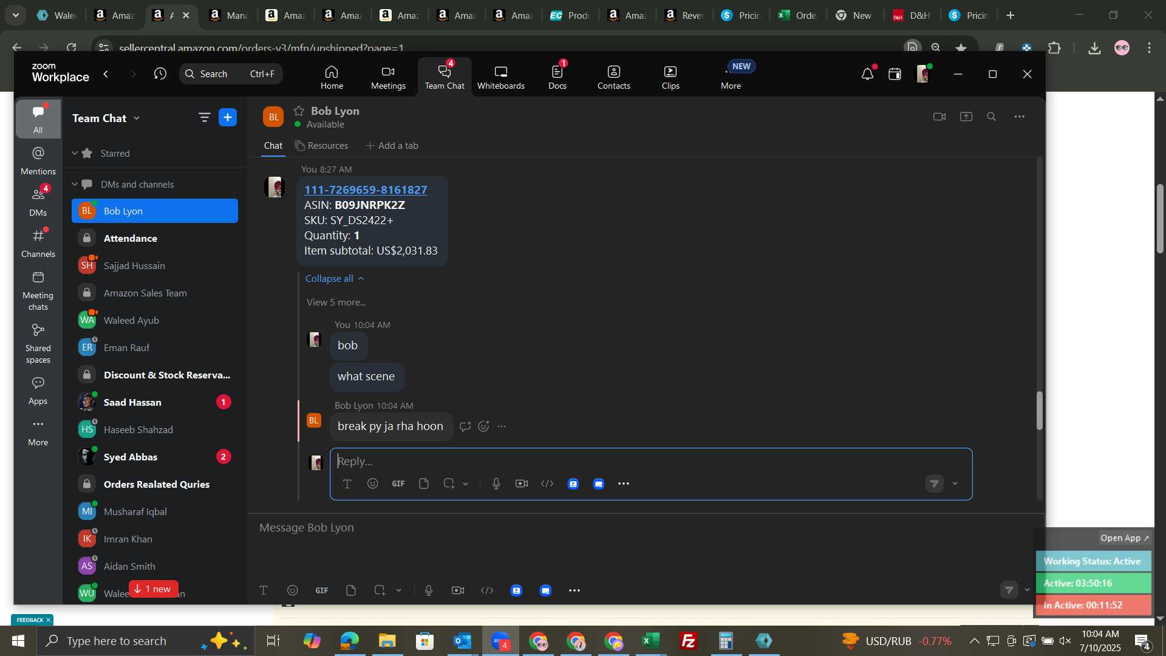This screenshot has width=1166, height=656.
Task: Open the emoji picker in reply box
Action: 373,483
